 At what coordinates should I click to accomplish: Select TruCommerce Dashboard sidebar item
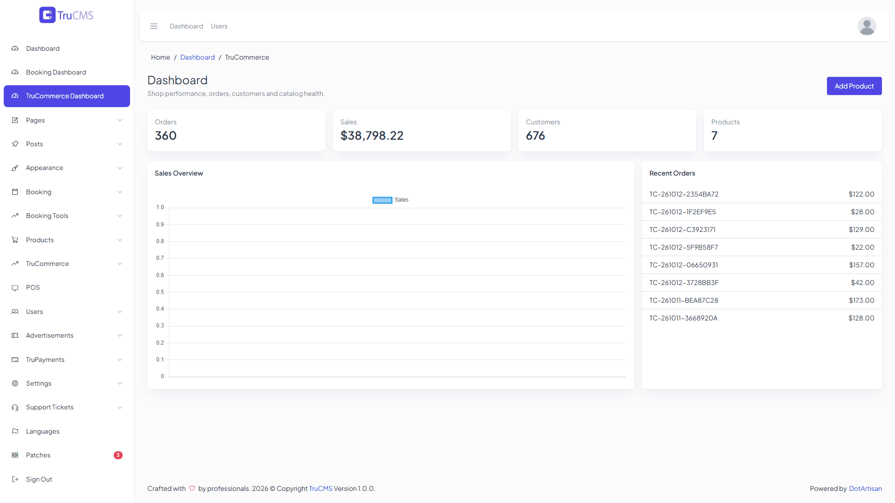tap(67, 96)
